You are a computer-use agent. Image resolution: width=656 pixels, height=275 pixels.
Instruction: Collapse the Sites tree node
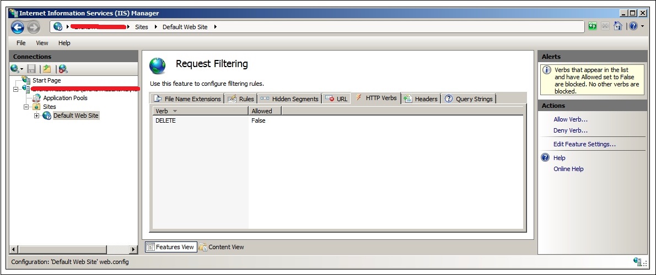point(26,107)
